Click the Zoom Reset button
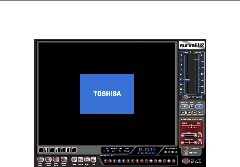This screenshot has height=167, width=240. 200,135
